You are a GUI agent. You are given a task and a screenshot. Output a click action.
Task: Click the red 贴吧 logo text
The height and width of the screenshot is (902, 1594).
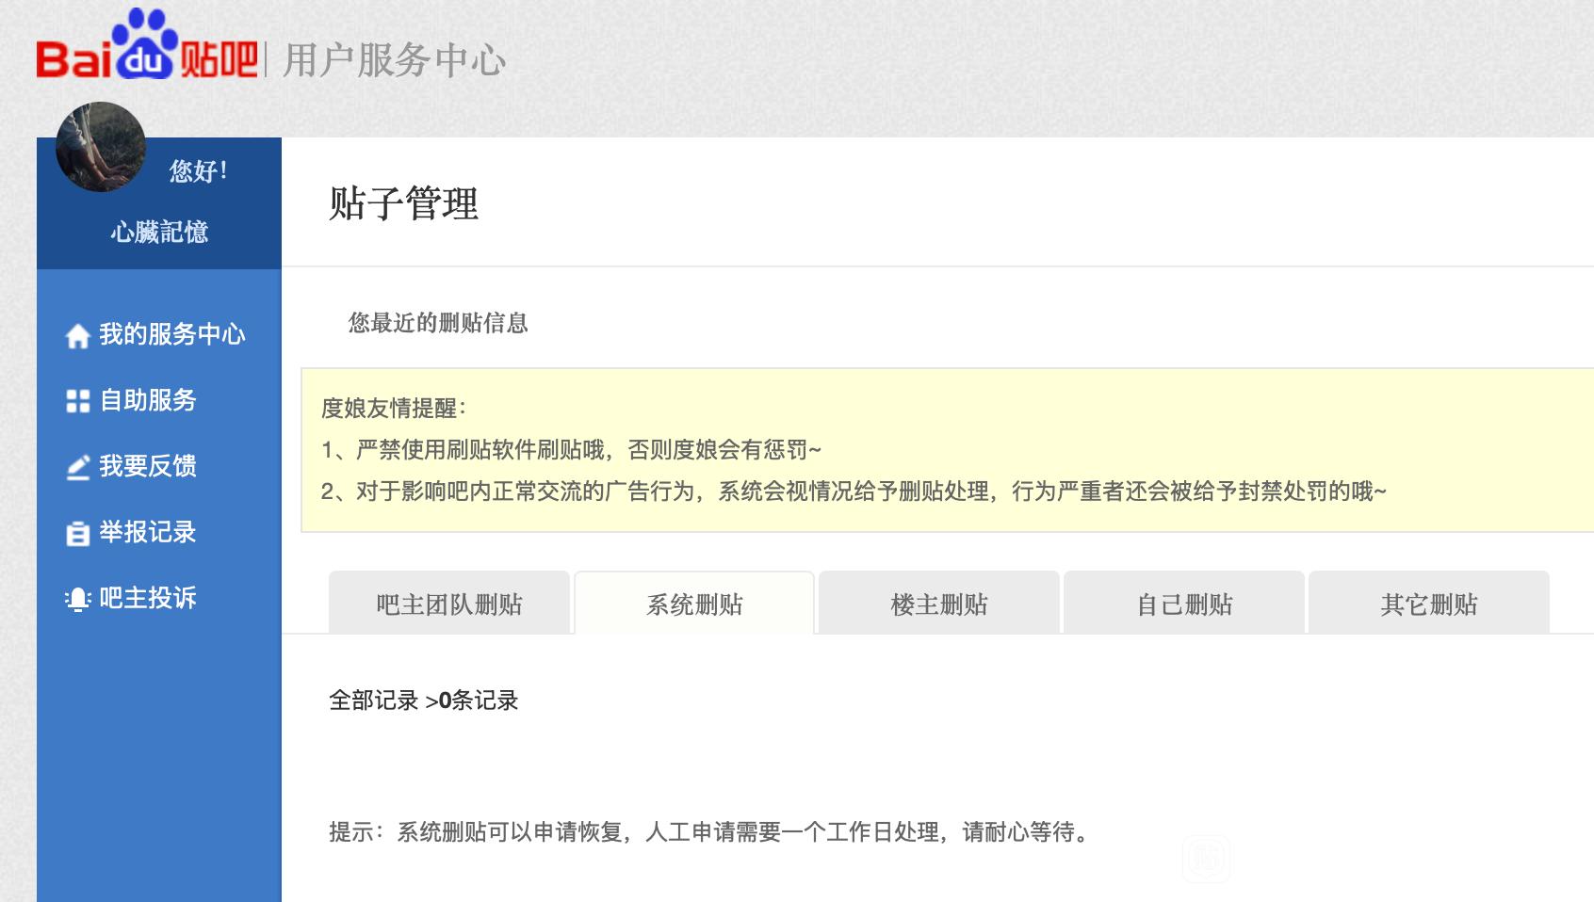218,60
